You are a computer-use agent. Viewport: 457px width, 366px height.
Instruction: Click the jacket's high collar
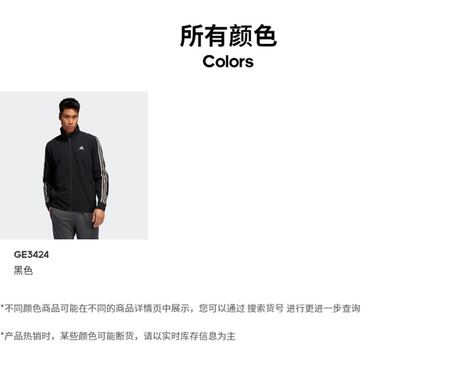(70, 133)
